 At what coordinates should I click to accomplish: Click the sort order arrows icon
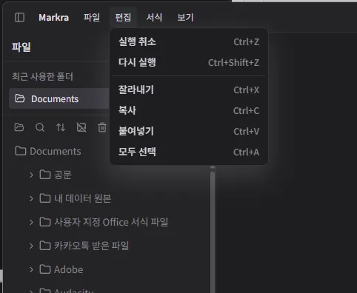61,127
